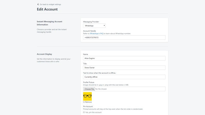This screenshot has height=115, width=205.
Task: Tick the Remove checkbox under profile picture
Action: point(84,102)
